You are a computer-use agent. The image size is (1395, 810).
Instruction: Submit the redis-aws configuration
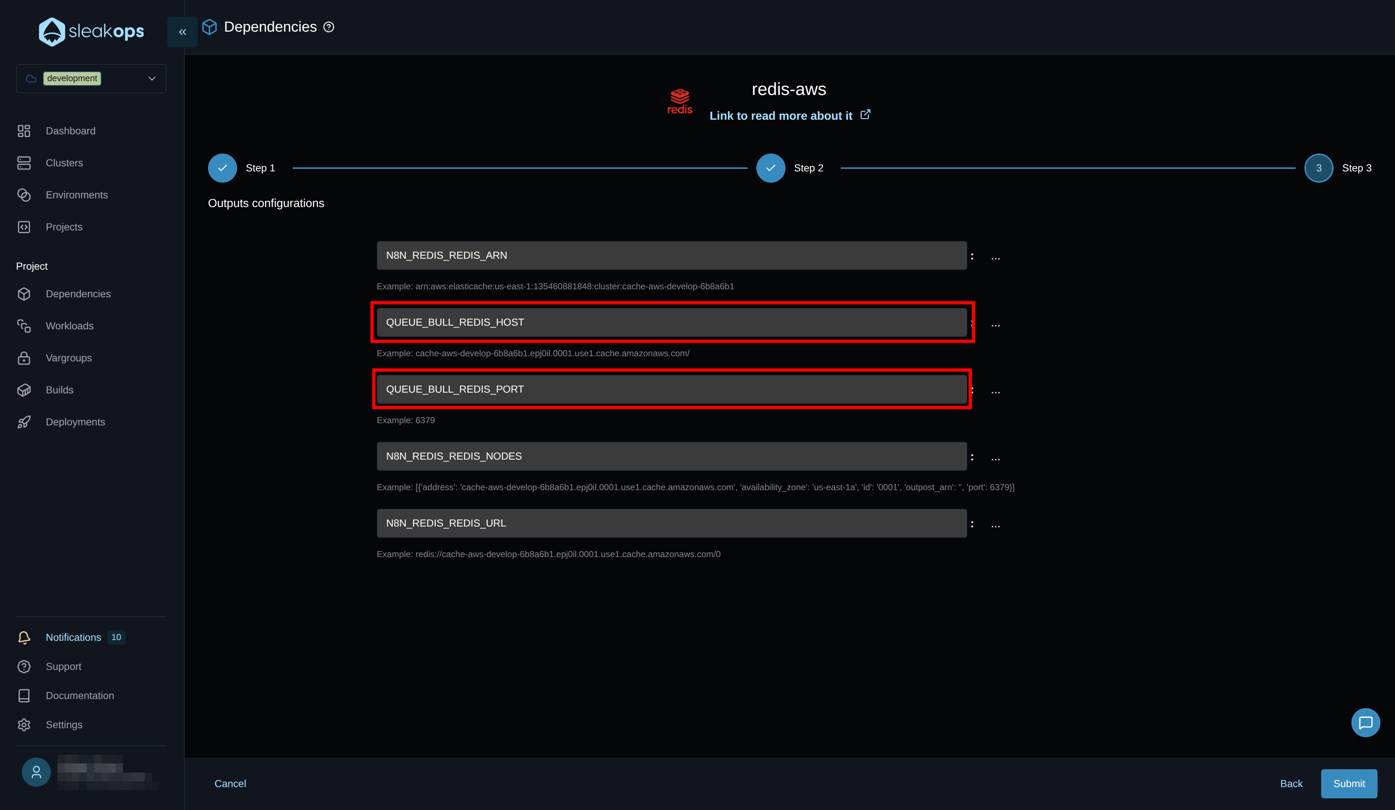1348,783
